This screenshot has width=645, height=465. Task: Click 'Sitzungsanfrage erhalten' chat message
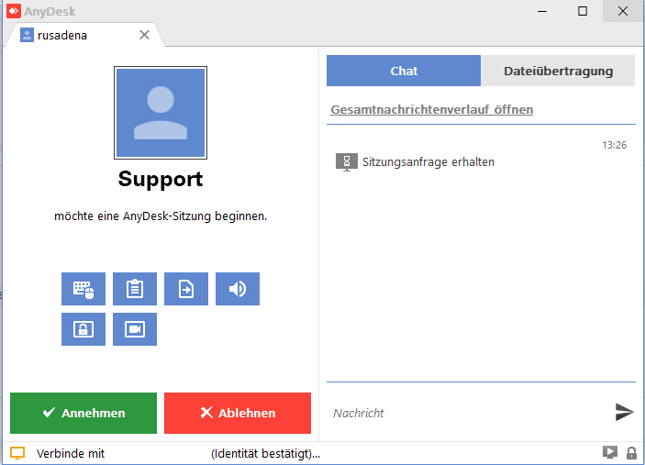[x=428, y=162]
